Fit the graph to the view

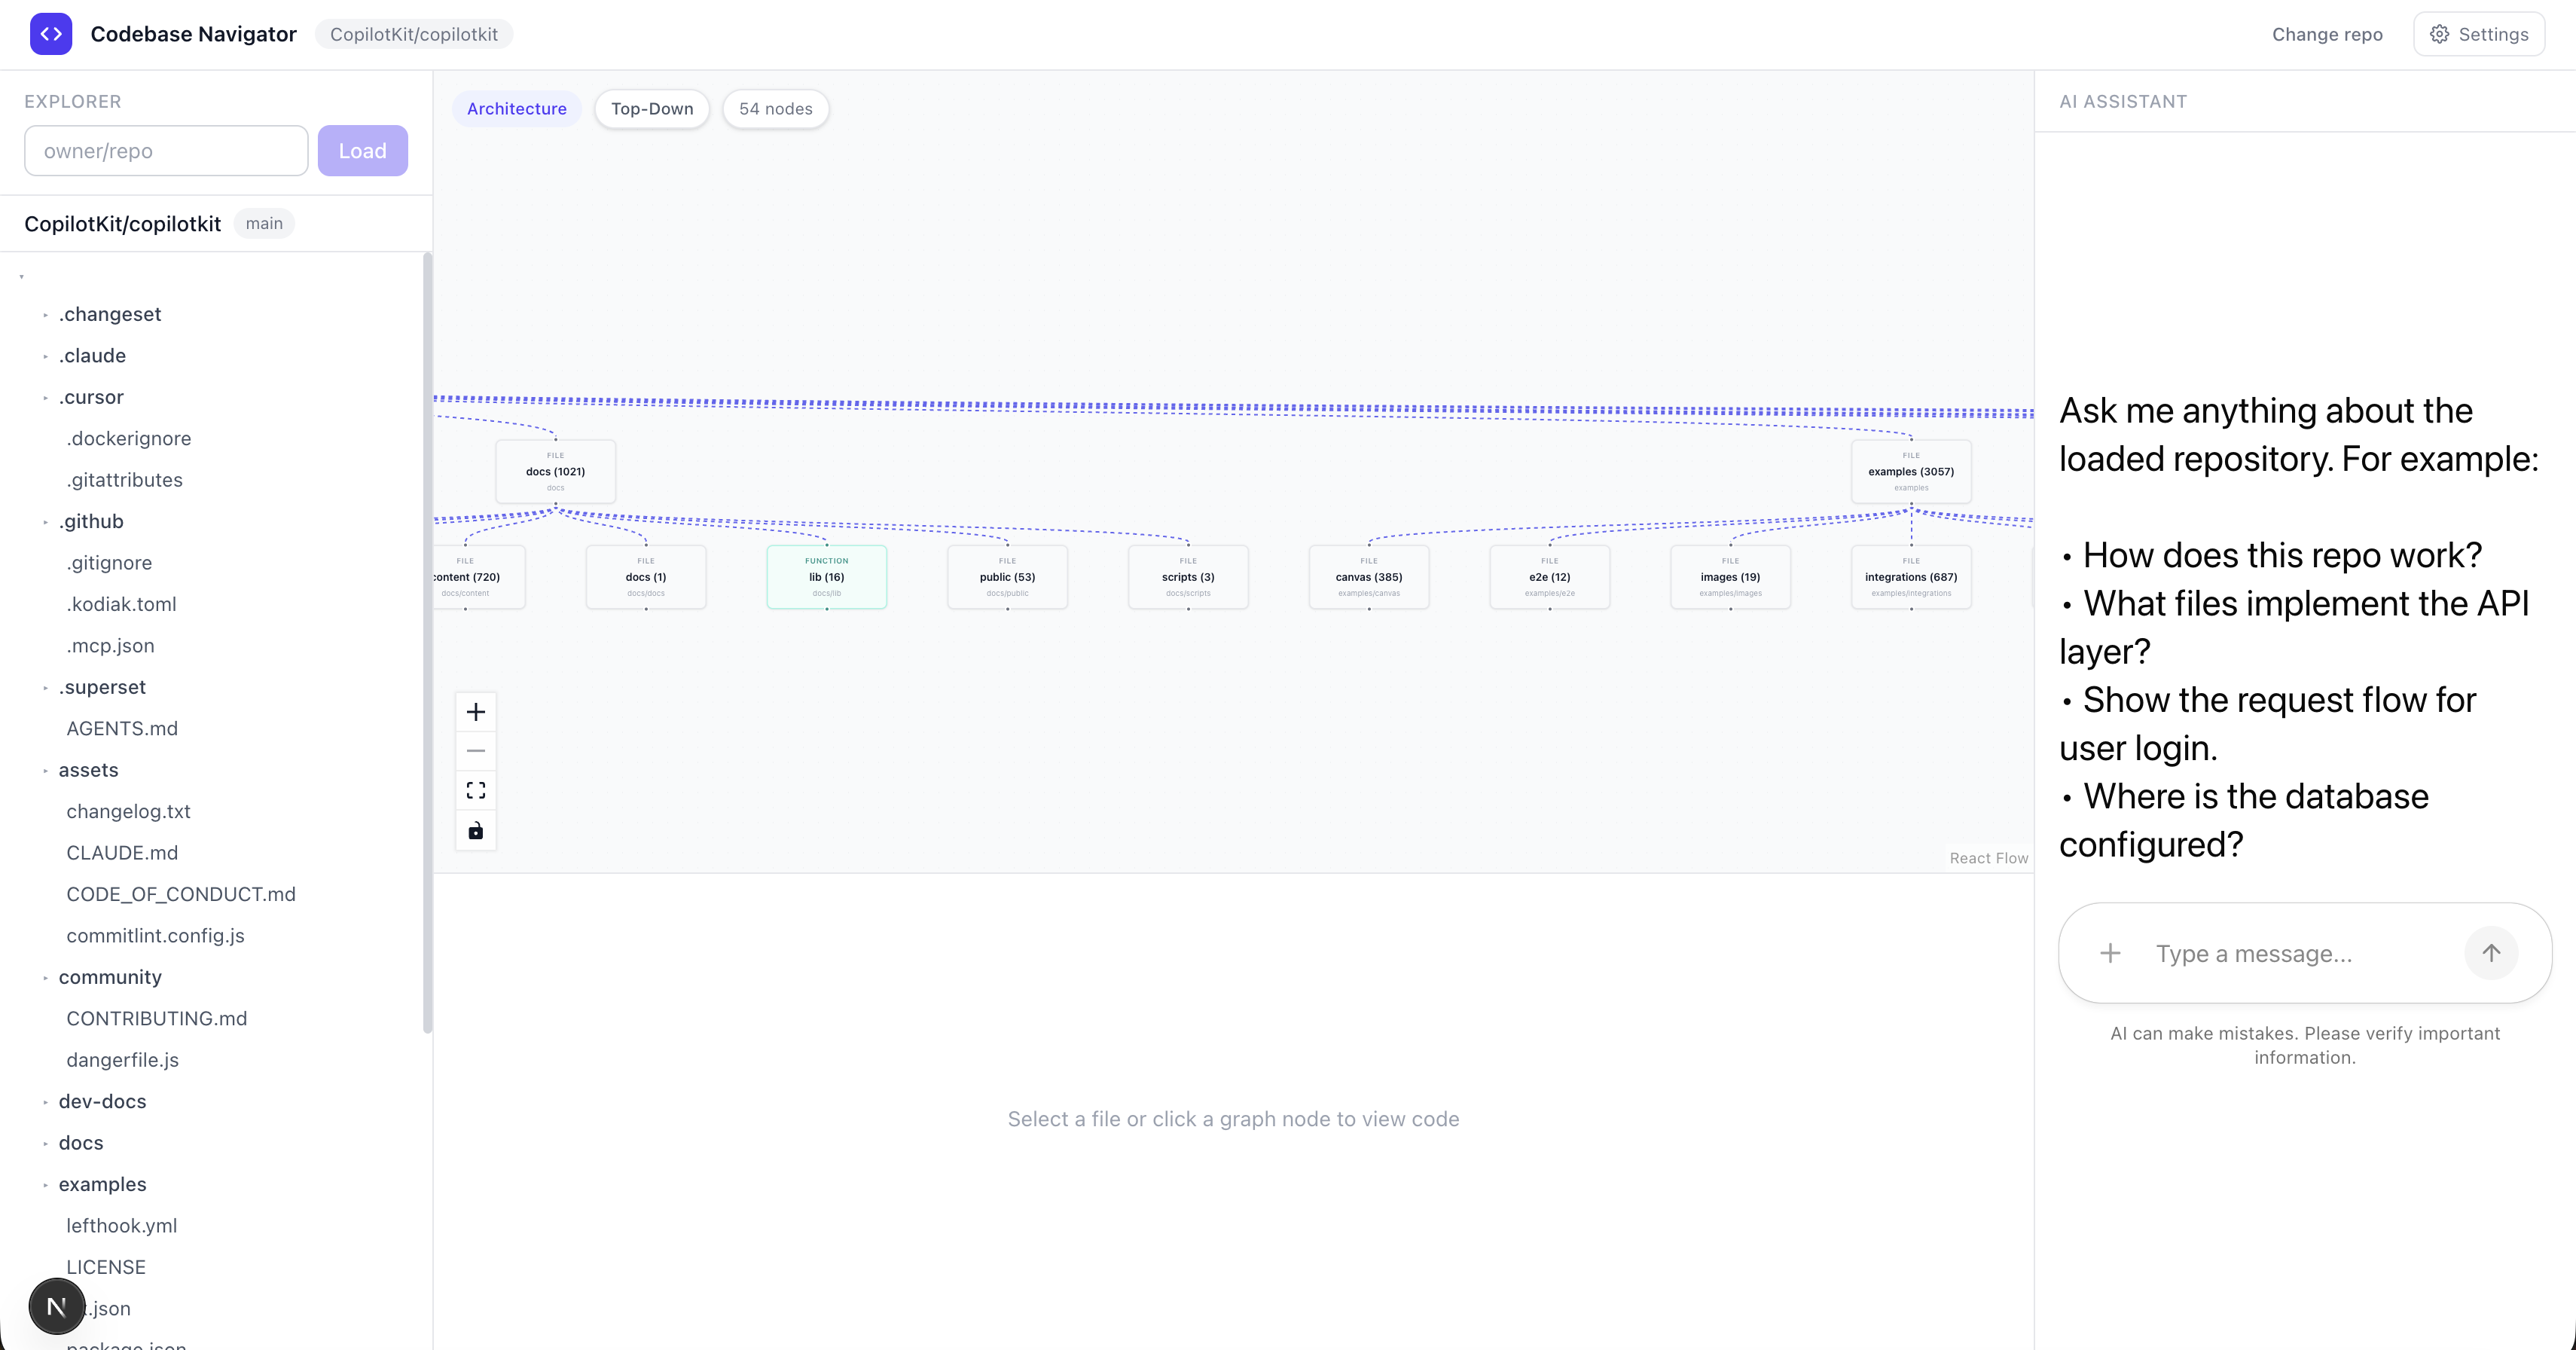pos(476,791)
